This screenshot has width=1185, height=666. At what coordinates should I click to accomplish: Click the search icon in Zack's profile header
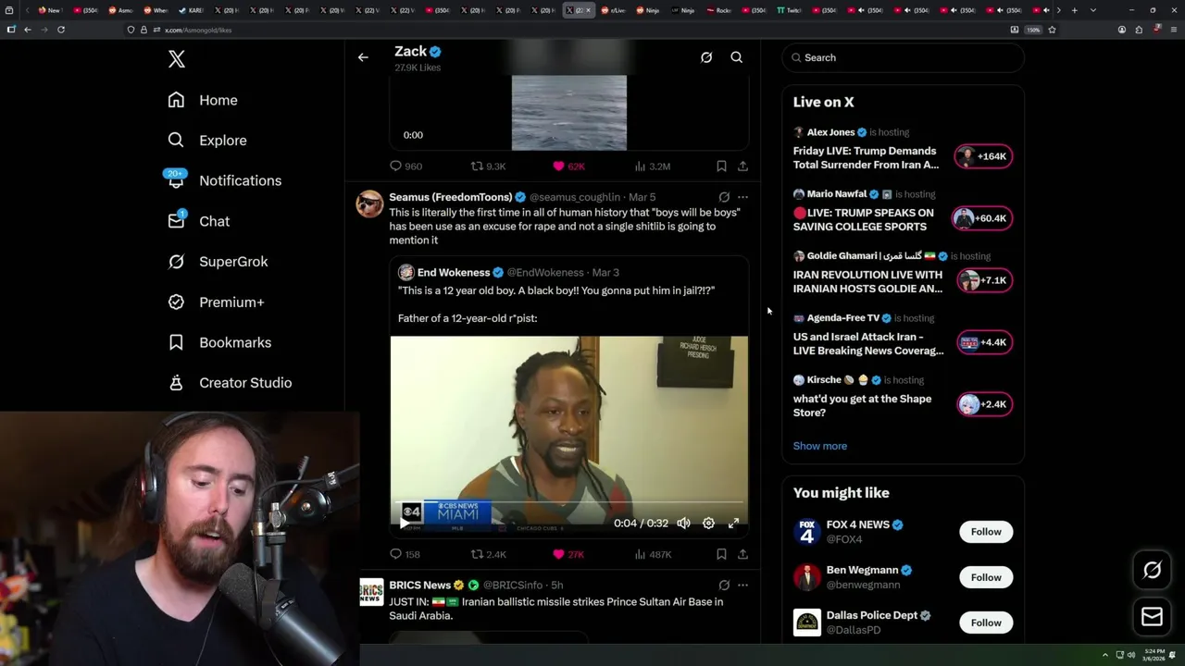[737, 57]
